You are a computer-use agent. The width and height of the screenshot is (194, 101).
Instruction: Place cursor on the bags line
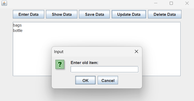pyautogui.click(x=17, y=25)
